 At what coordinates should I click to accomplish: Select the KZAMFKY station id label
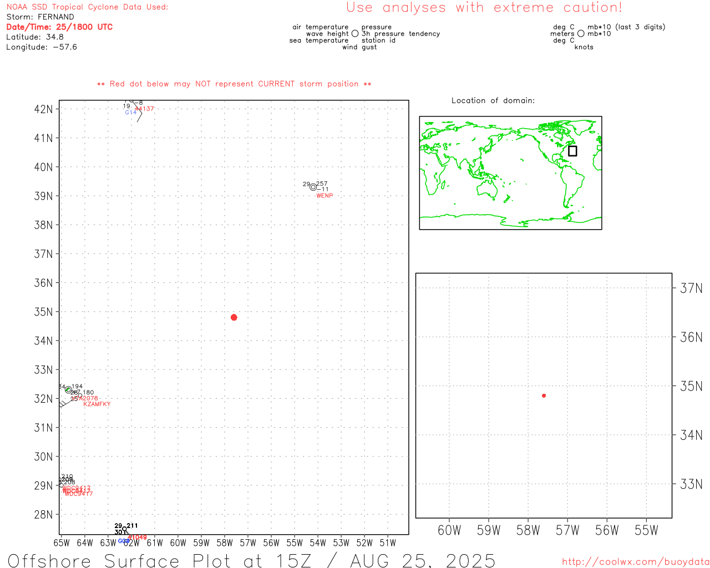coord(97,404)
